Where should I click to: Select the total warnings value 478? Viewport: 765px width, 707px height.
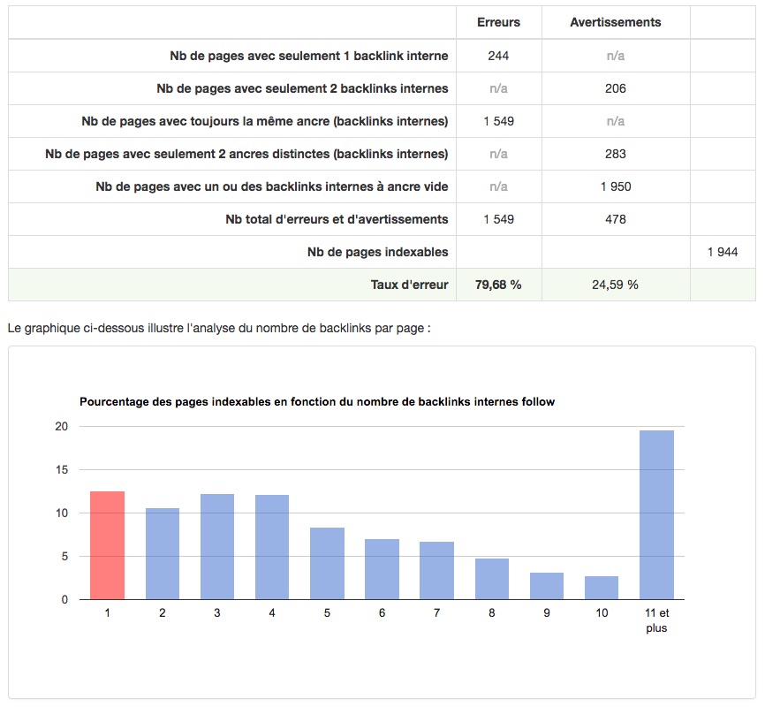tap(615, 219)
